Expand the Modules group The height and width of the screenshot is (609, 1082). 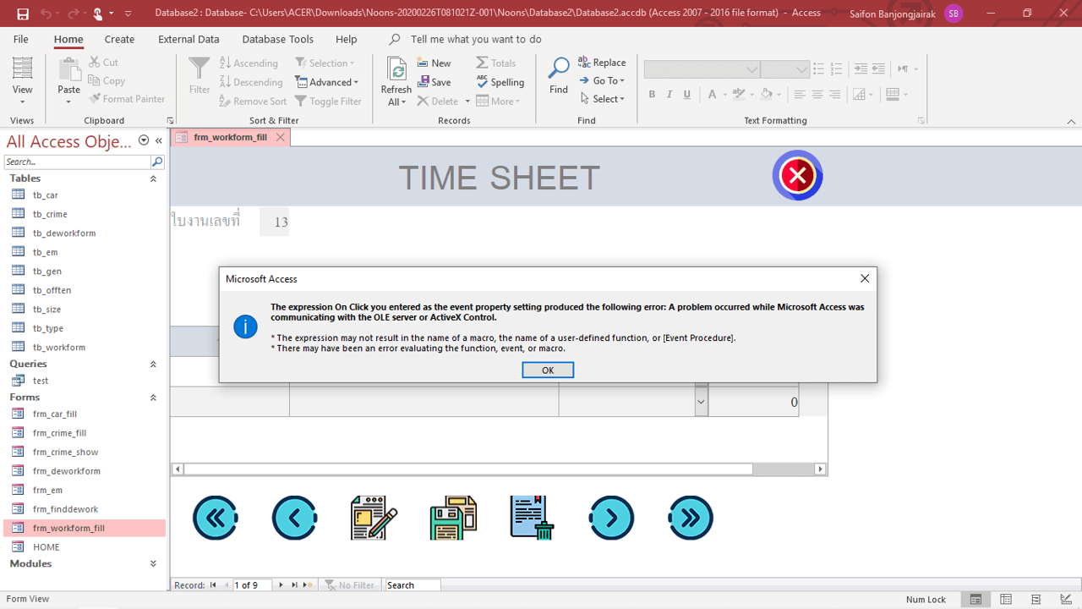(x=153, y=563)
